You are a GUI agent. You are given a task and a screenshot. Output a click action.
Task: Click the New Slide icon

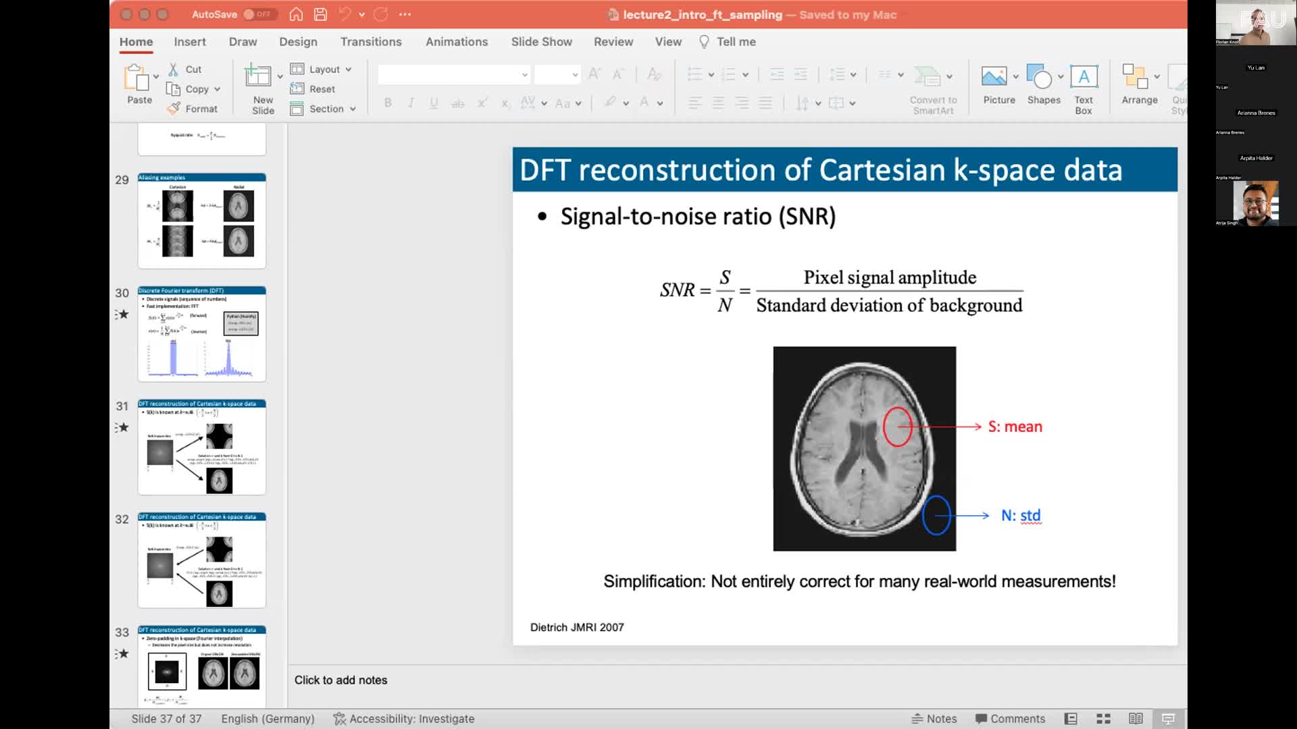[258, 77]
